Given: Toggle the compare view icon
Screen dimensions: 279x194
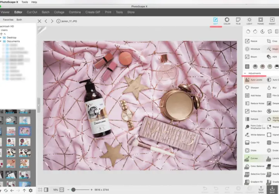Looking at the screenshot, I should [46, 190].
